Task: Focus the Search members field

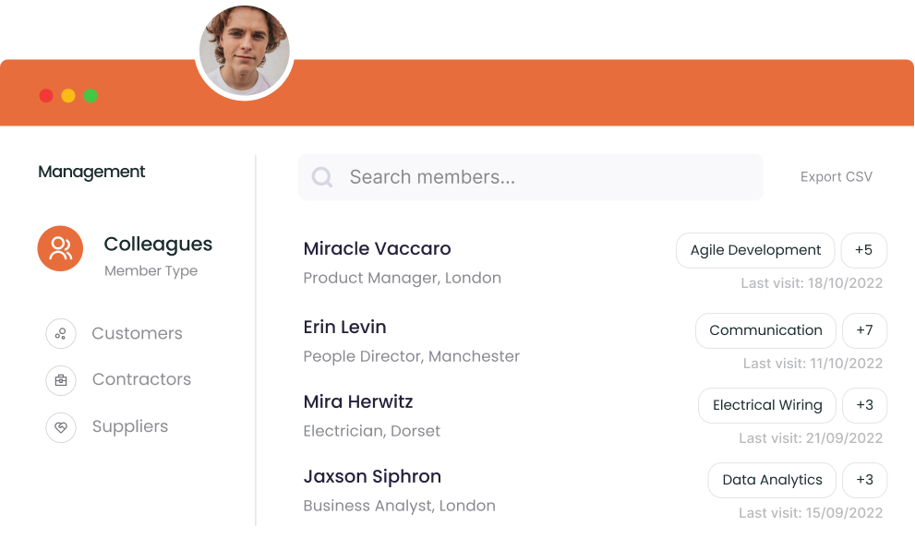Action: (x=531, y=177)
